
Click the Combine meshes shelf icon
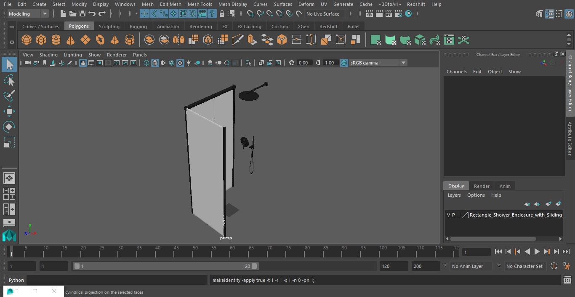pos(149,40)
